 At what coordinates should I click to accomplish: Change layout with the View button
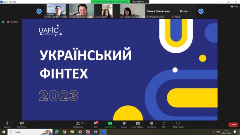[234, 6]
